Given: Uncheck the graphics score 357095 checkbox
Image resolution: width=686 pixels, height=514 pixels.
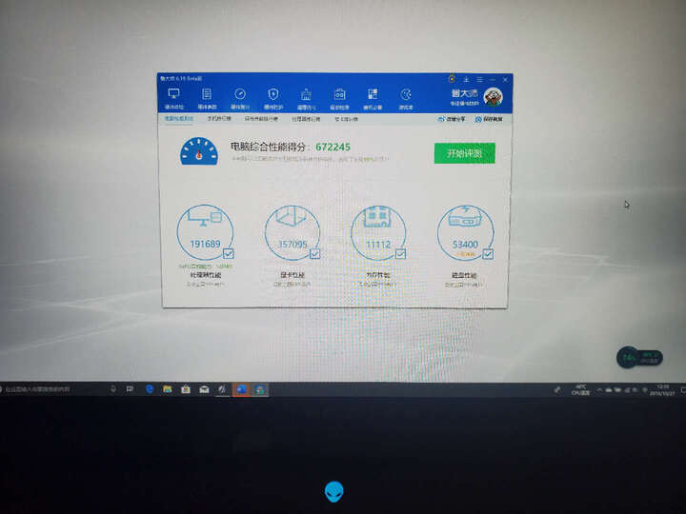Looking at the screenshot, I should [x=315, y=253].
